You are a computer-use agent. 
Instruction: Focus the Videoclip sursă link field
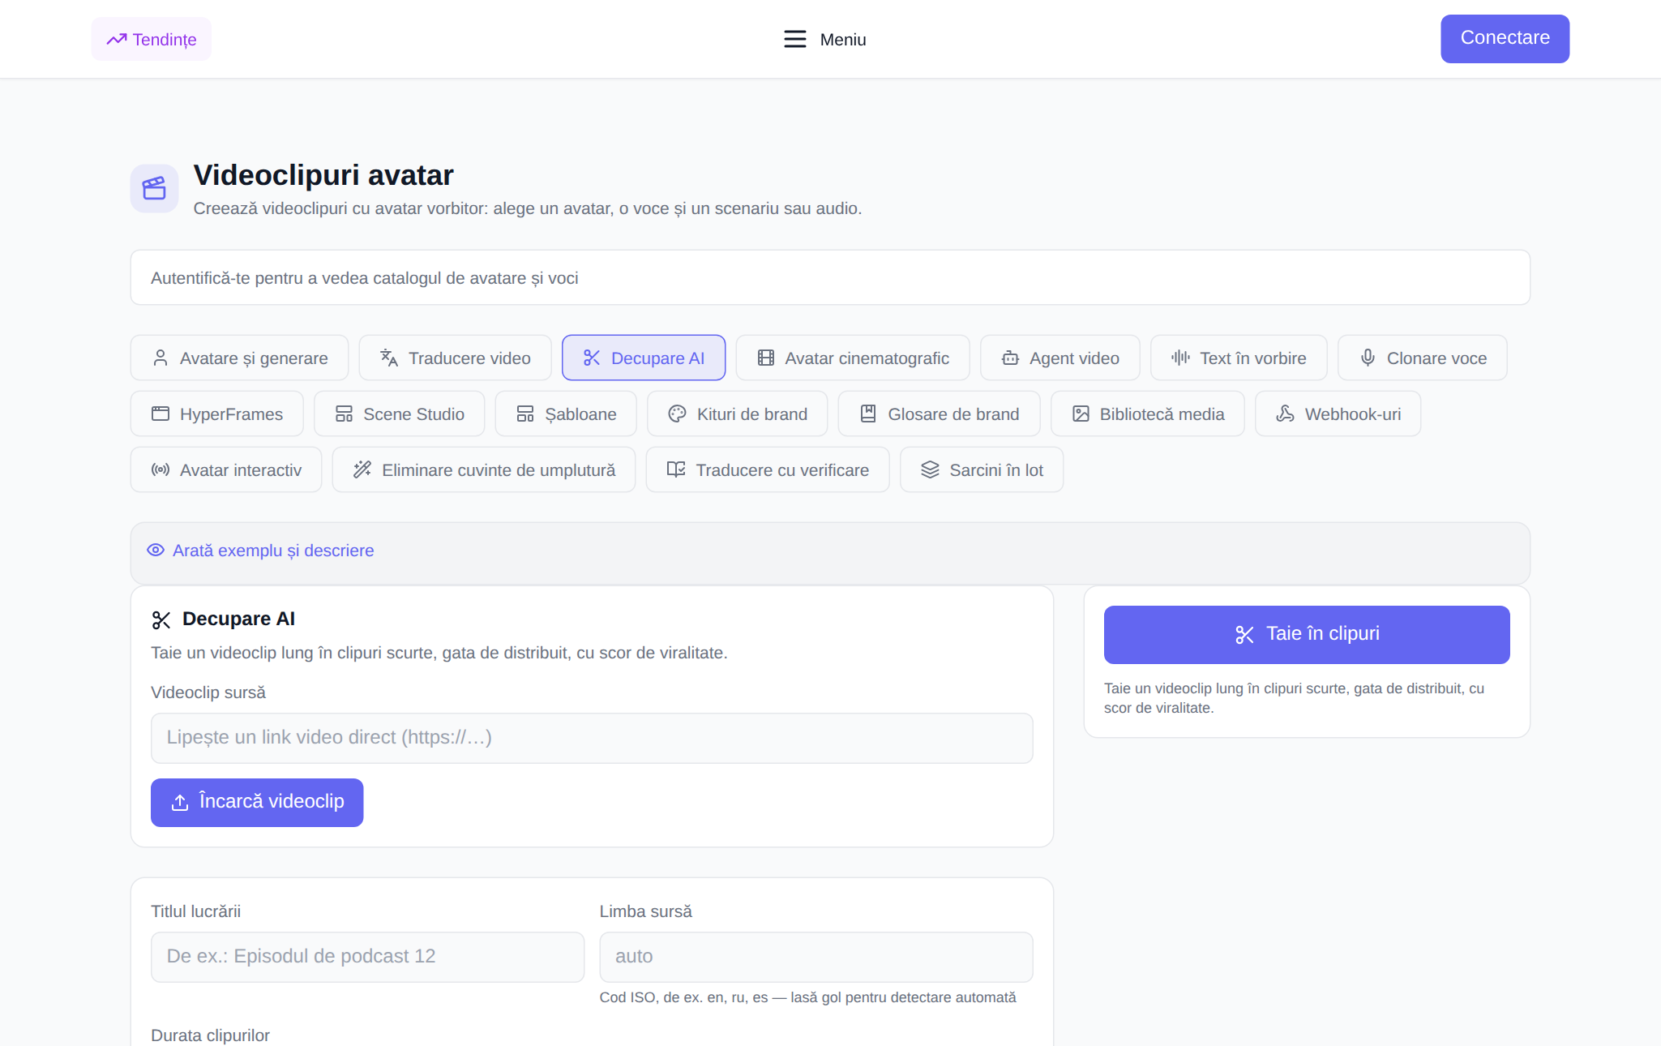point(592,738)
